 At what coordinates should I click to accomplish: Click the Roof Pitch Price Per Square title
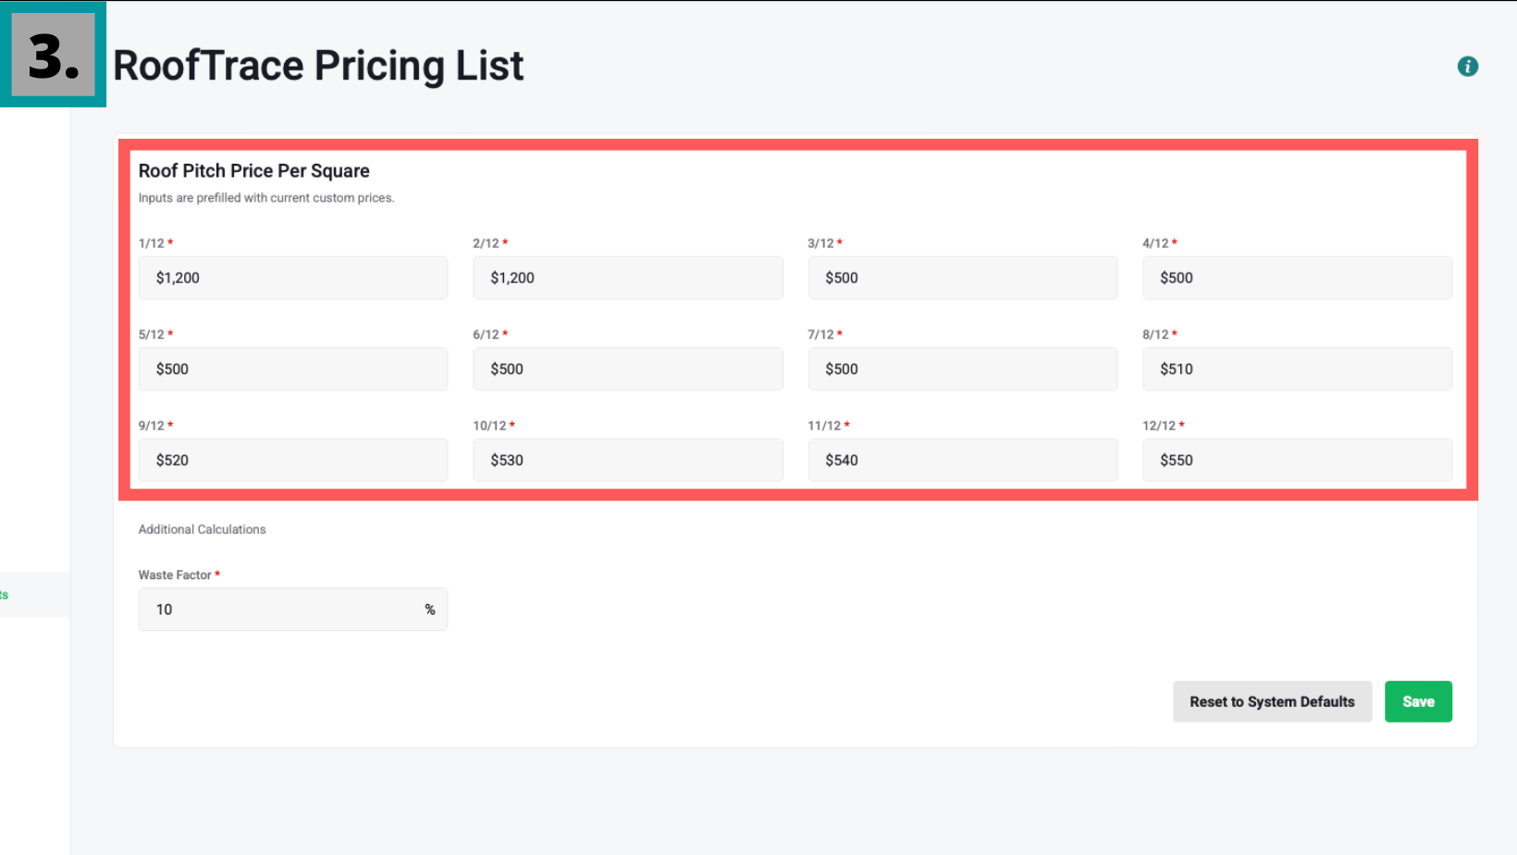(x=254, y=171)
